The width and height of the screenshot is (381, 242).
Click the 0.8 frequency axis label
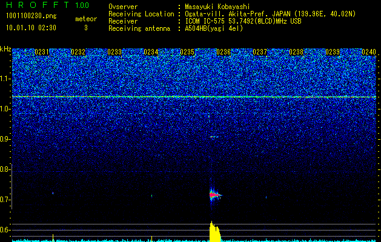[5, 169]
